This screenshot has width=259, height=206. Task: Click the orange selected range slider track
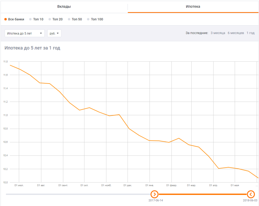click(x=202, y=194)
